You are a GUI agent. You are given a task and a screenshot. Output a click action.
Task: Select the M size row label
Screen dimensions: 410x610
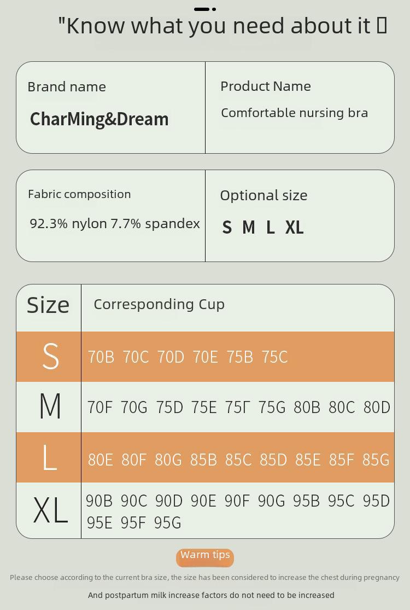pyautogui.click(x=50, y=406)
